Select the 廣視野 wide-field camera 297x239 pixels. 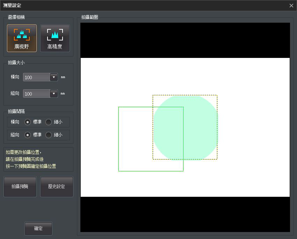pyautogui.click(x=22, y=38)
